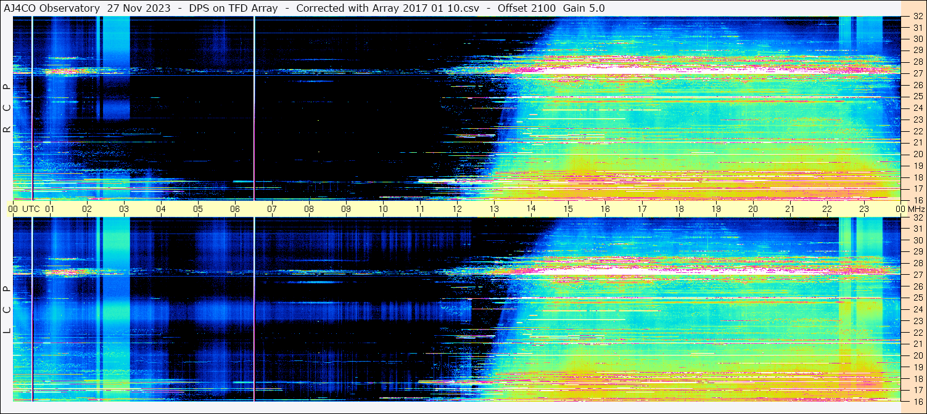Click the LCP label of the lower spectrogram
The height and width of the screenshot is (414, 927).
pos(7,310)
